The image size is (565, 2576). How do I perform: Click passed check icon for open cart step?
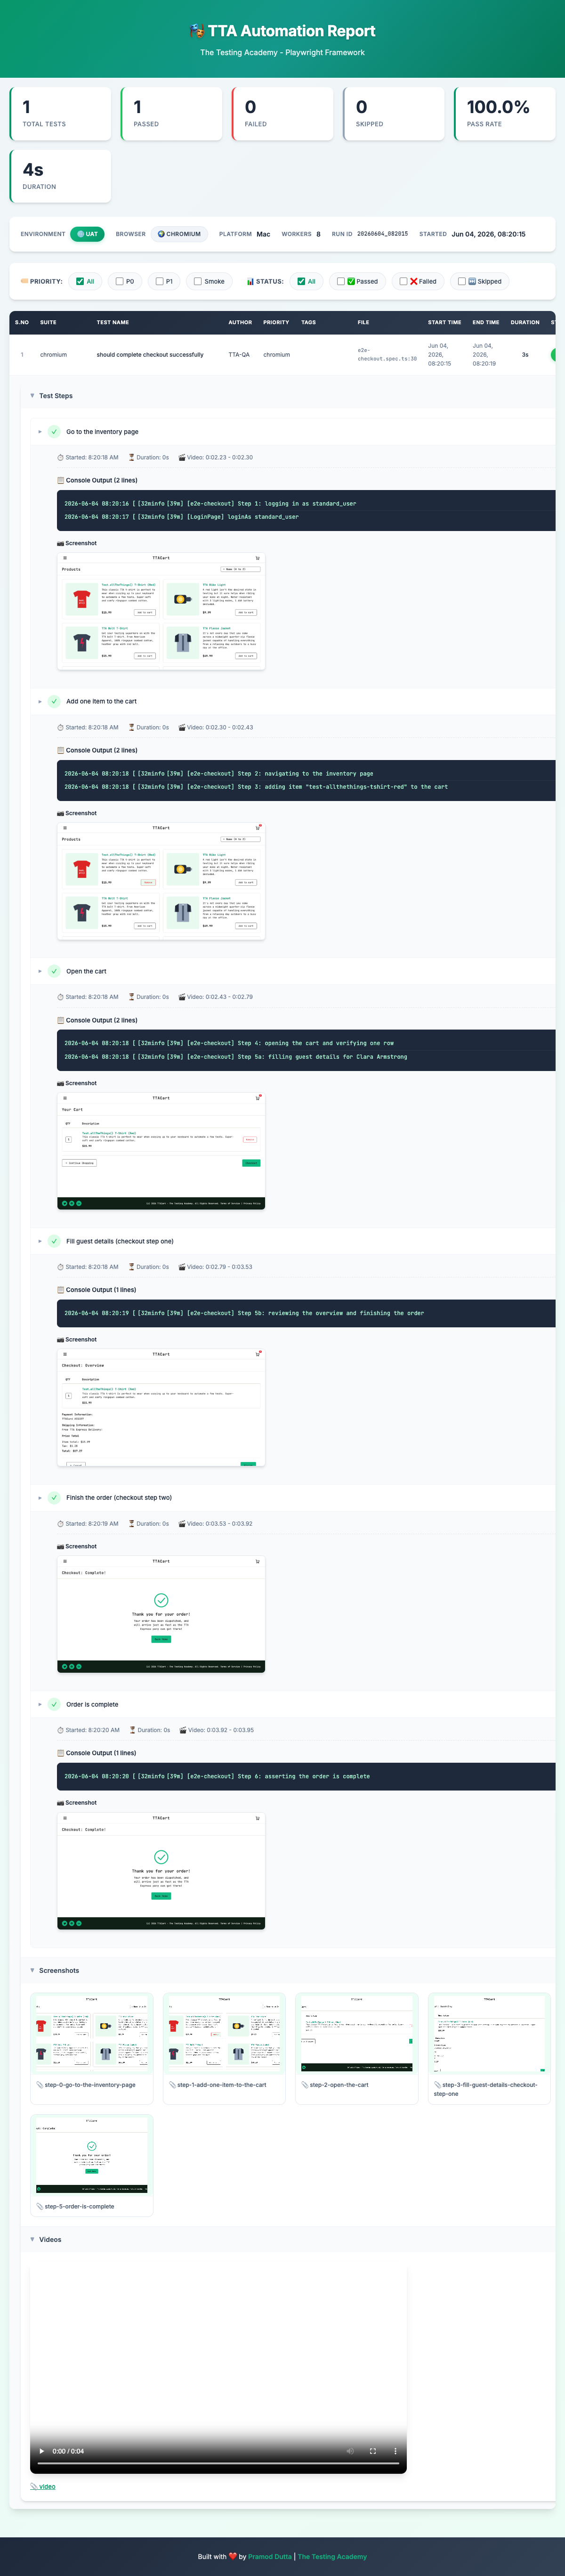click(54, 971)
